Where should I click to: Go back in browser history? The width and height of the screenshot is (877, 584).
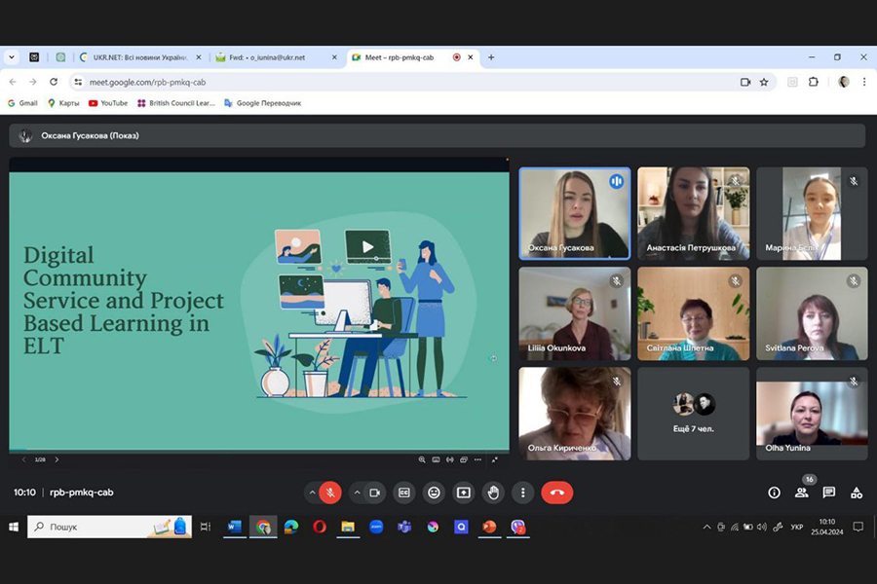13,82
